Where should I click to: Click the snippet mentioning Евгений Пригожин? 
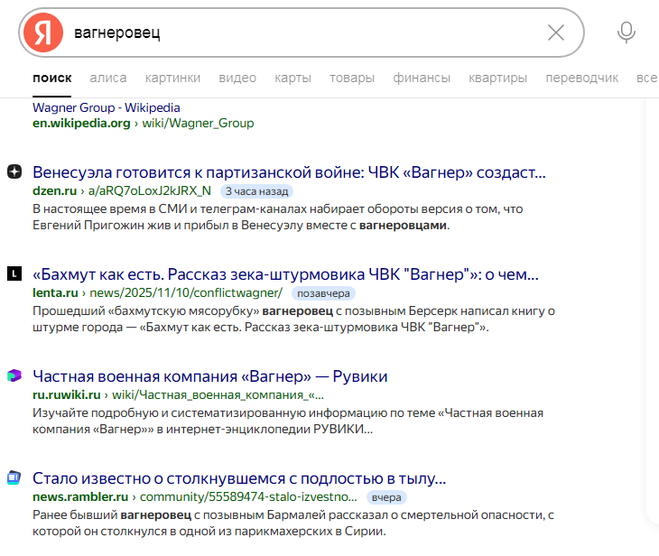(x=278, y=218)
